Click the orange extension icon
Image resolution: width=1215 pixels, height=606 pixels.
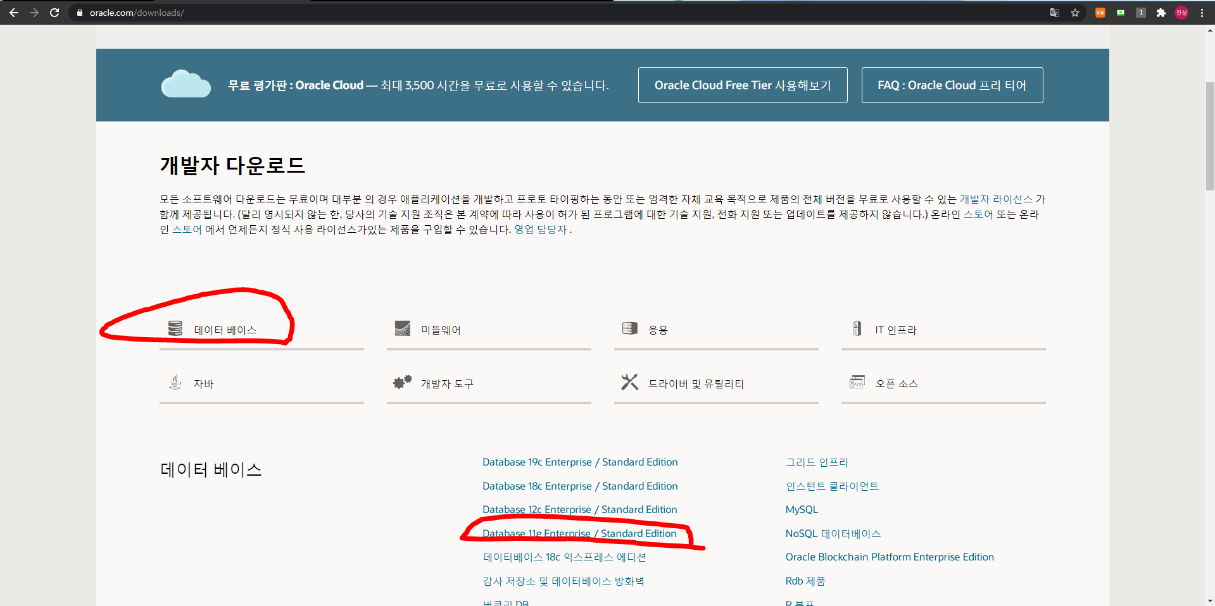pos(1100,13)
